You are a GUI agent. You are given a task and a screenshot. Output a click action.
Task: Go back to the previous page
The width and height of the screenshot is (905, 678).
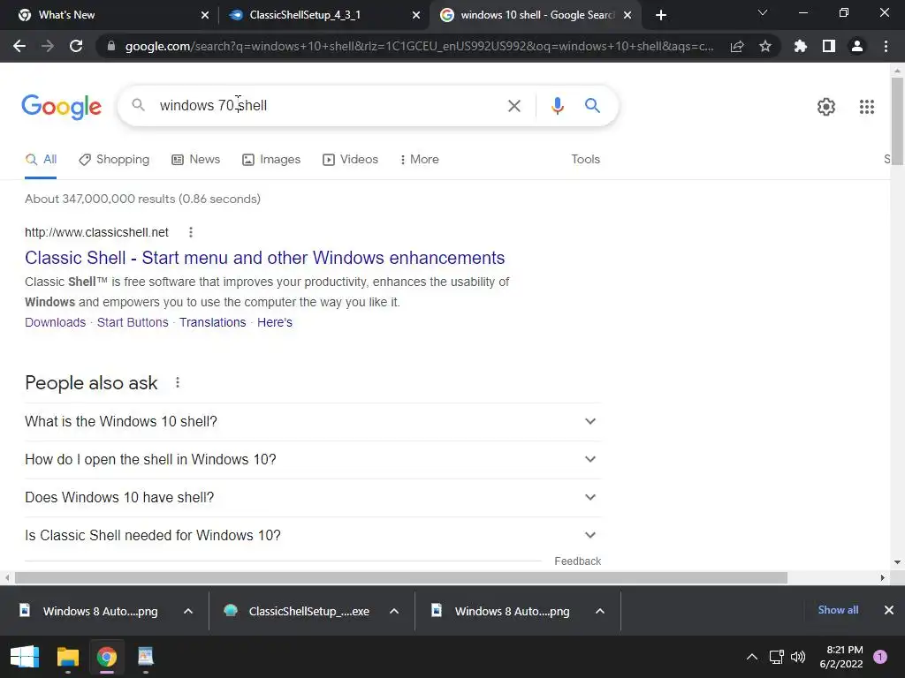(19, 46)
